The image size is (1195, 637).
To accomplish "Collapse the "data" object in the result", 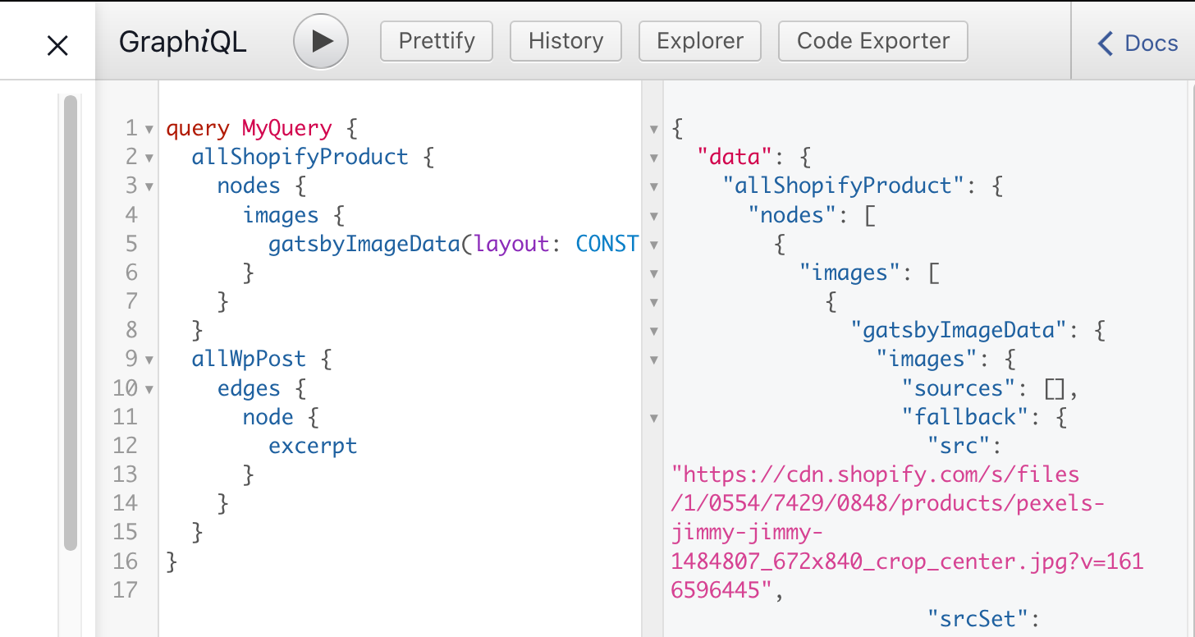I will 654,158.
